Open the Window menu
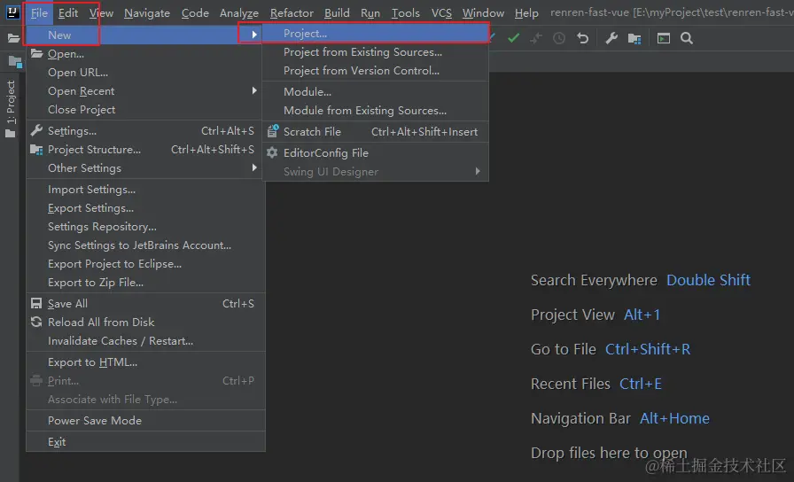 pyautogui.click(x=483, y=13)
